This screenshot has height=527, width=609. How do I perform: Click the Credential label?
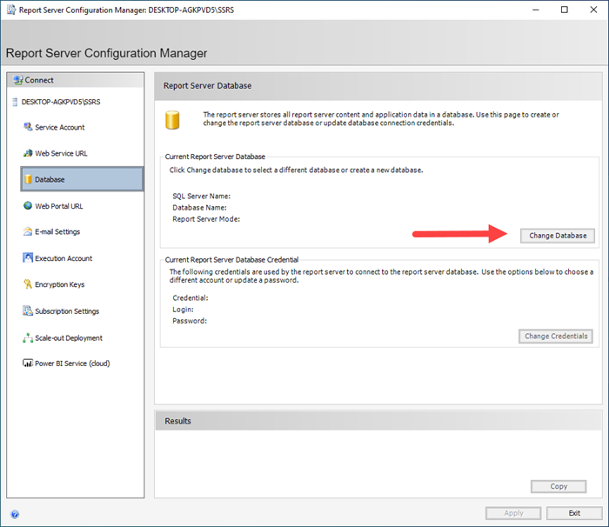click(190, 298)
